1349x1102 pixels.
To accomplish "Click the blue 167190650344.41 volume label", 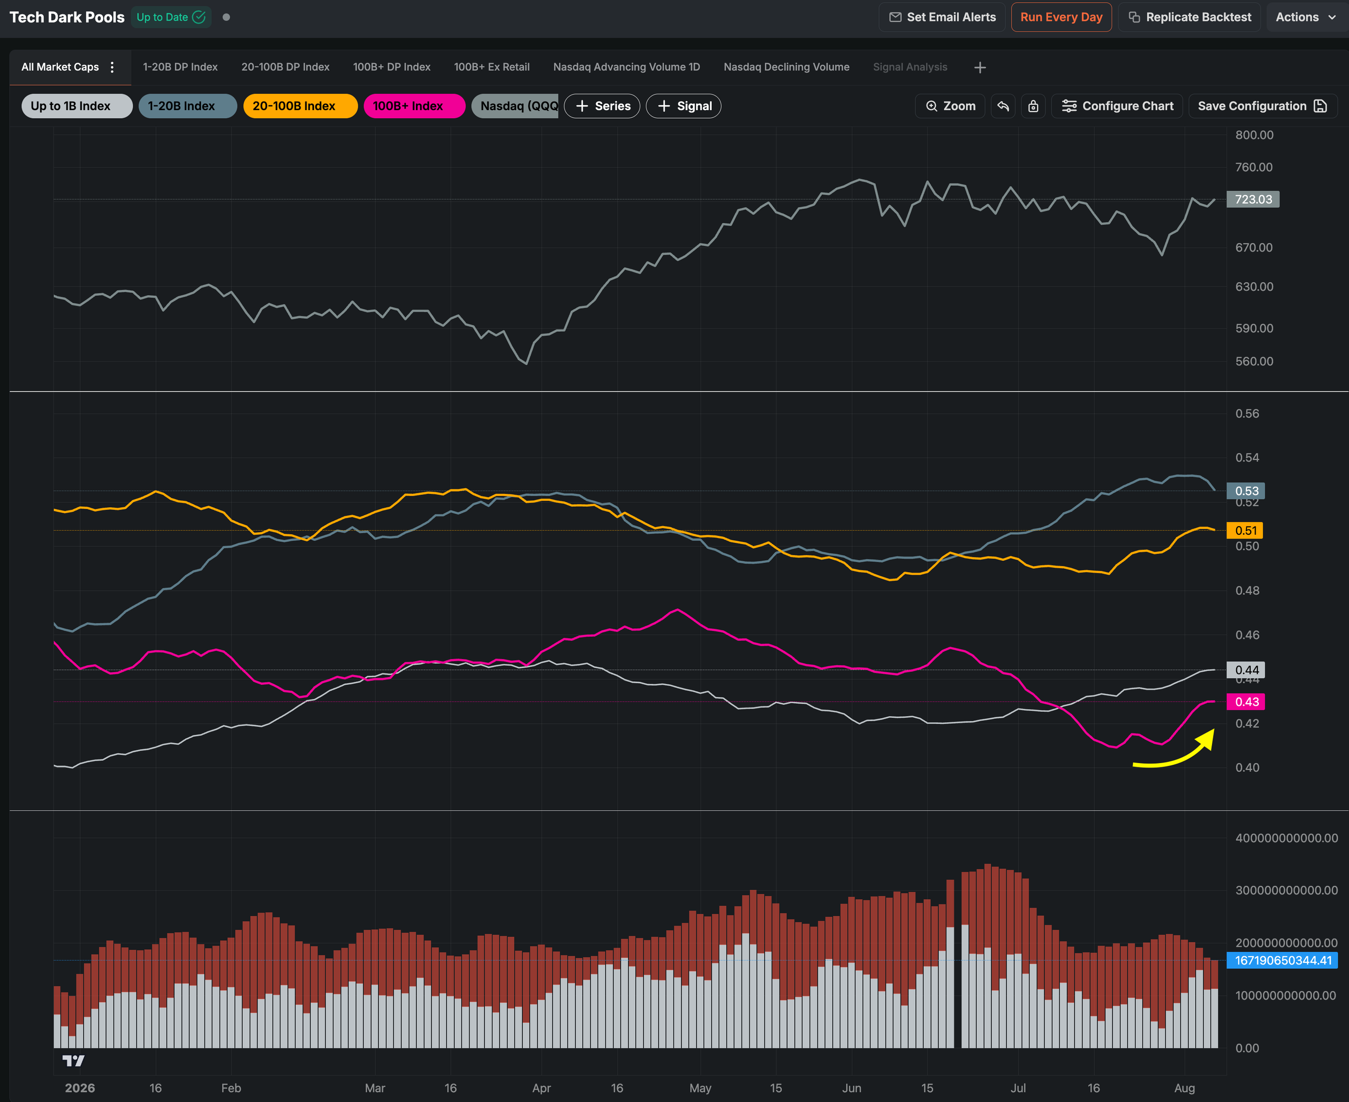I will tap(1282, 961).
